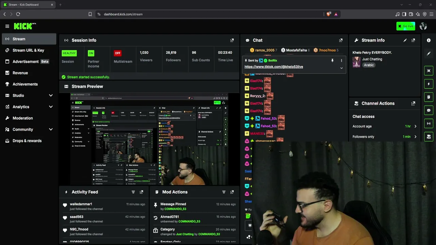Screen dimensions: 436x245
Task: Open the Leo AI sparkle icon
Action: (418, 14)
